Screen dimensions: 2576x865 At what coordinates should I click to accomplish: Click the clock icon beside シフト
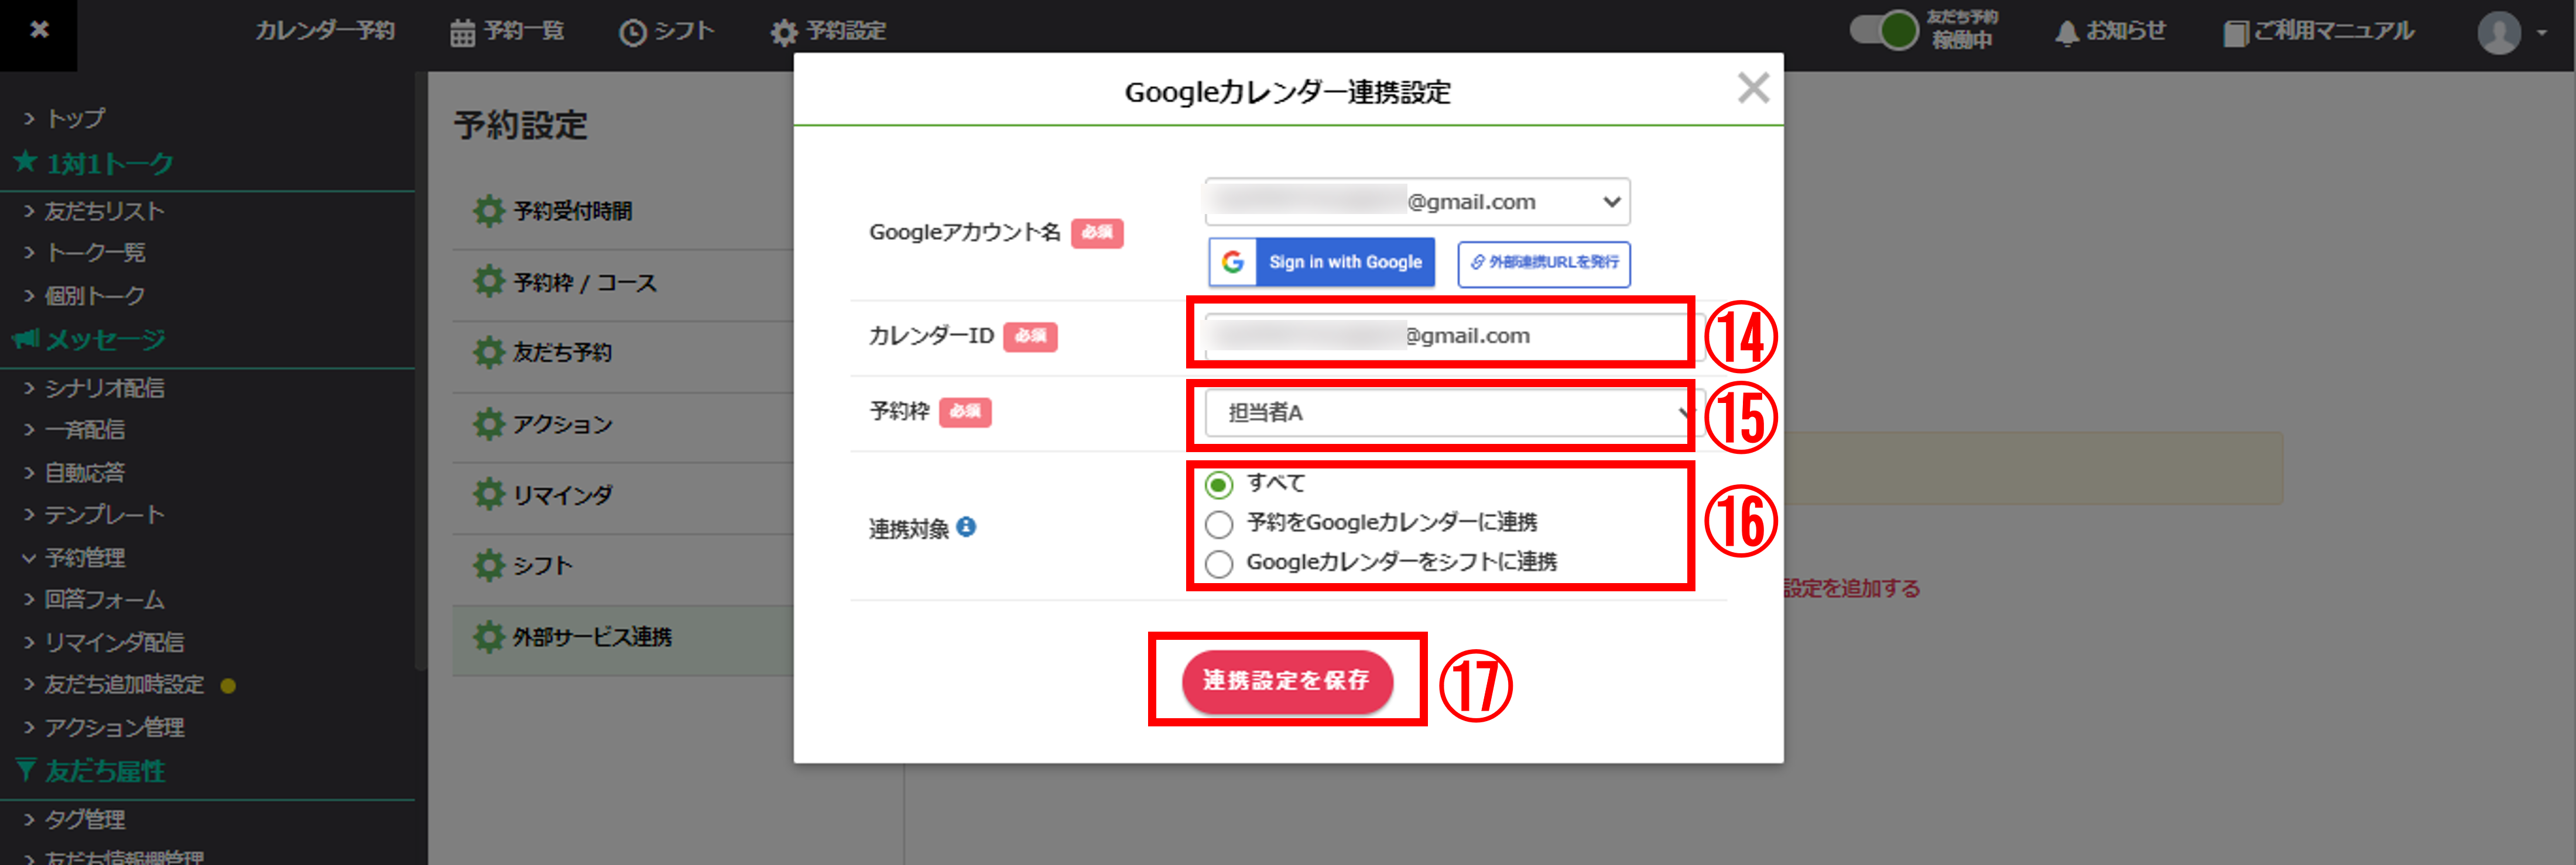(x=632, y=33)
